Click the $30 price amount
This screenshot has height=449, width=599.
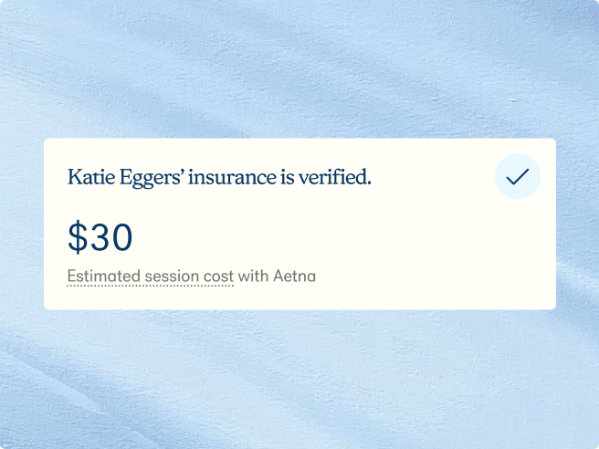point(100,238)
